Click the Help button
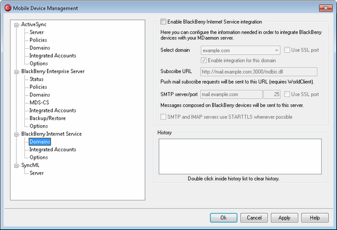Viewport: 337px width, 230px height. tap(315, 218)
